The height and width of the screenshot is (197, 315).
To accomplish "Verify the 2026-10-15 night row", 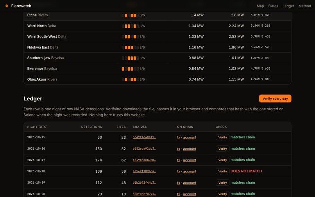I will tap(222, 137).
